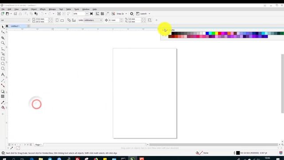Click the black outline color box in status bar
284x160 pixels.
pos(238,153)
